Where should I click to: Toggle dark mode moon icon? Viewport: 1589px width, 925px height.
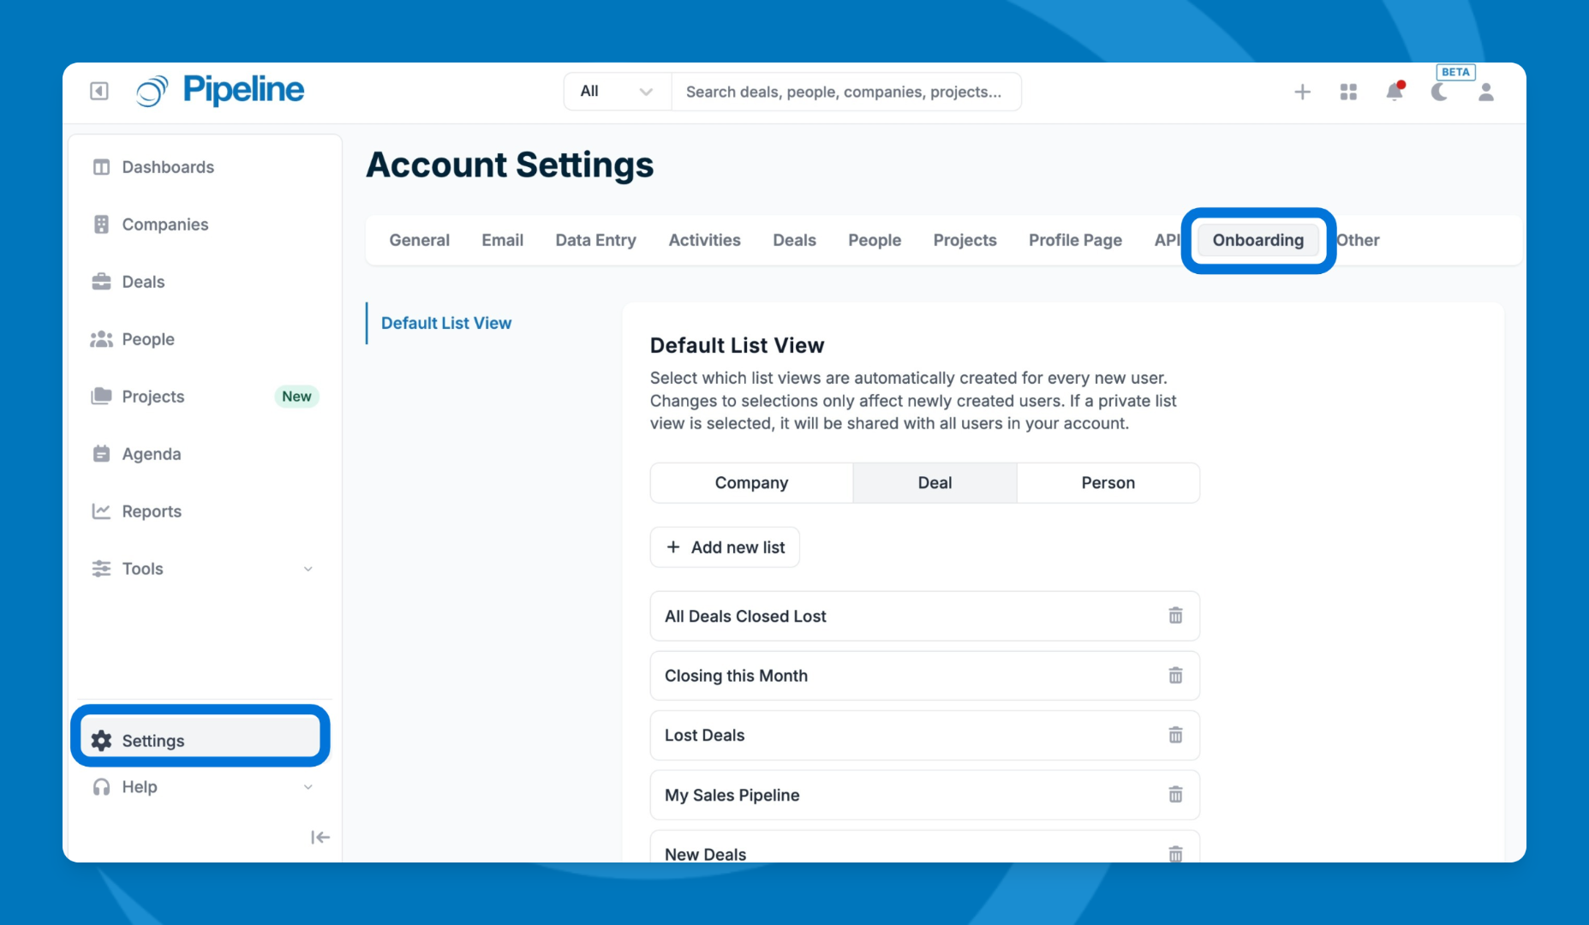[x=1439, y=92]
